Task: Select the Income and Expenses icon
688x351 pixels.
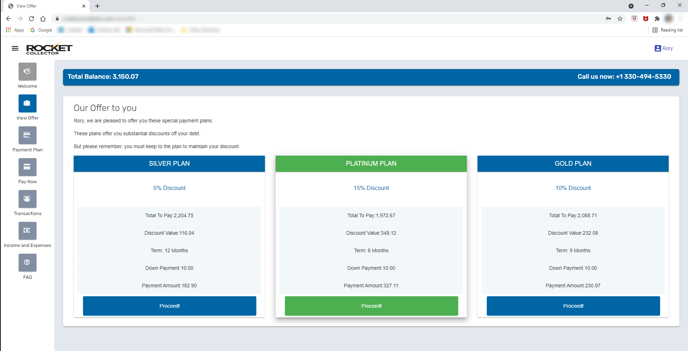Action: pos(27,231)
